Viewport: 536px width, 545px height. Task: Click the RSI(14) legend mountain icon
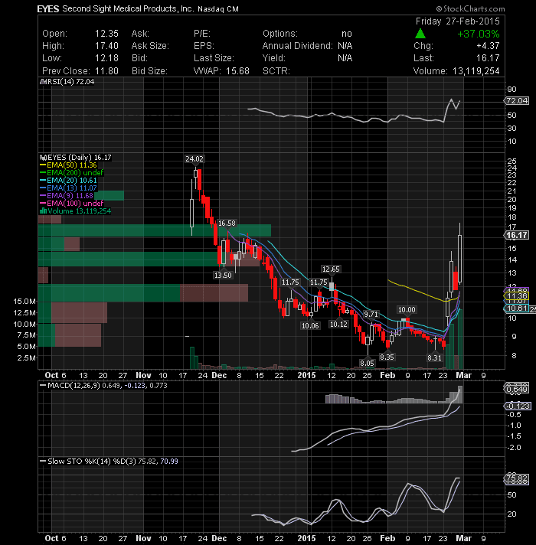point(43,82)
